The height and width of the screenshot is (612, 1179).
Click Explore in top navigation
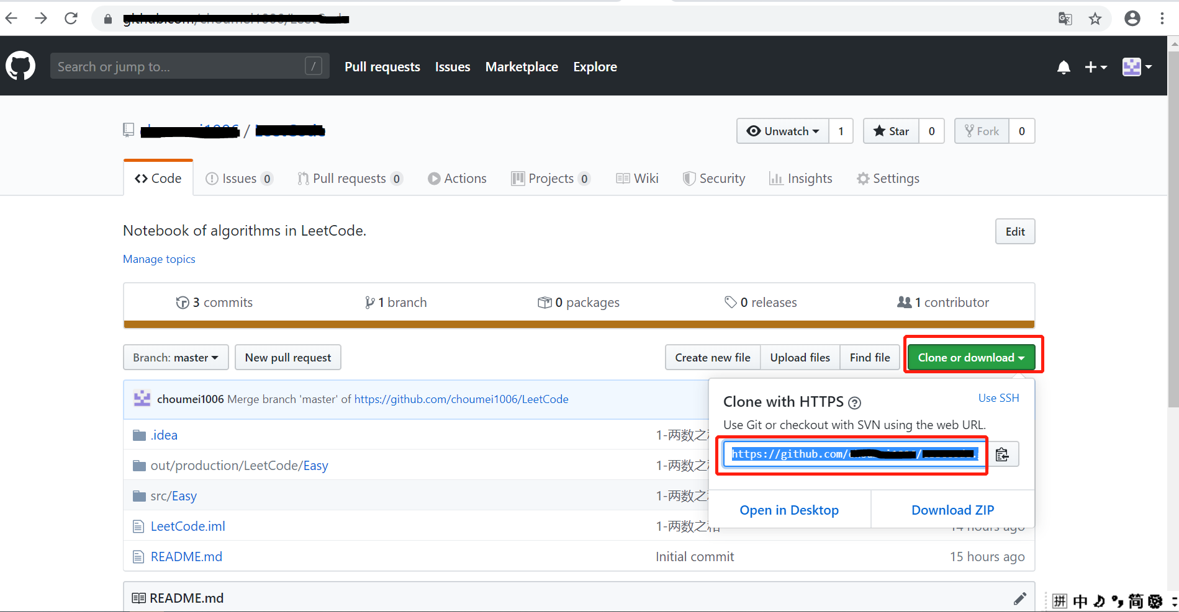coord(595,67)
